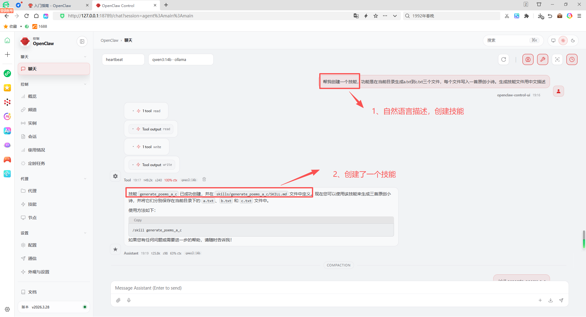Select the light theme sun icon

click(563, 40)
